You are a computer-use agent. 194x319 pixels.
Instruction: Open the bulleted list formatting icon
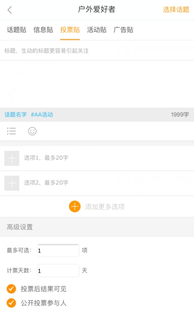coord(11,131)
